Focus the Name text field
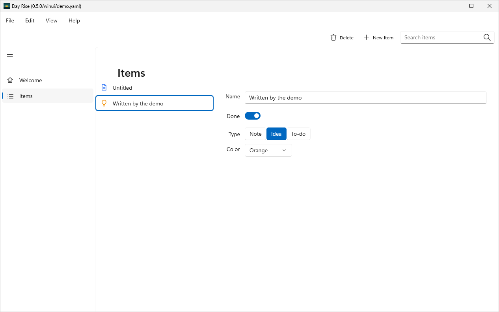 [366, 98]
